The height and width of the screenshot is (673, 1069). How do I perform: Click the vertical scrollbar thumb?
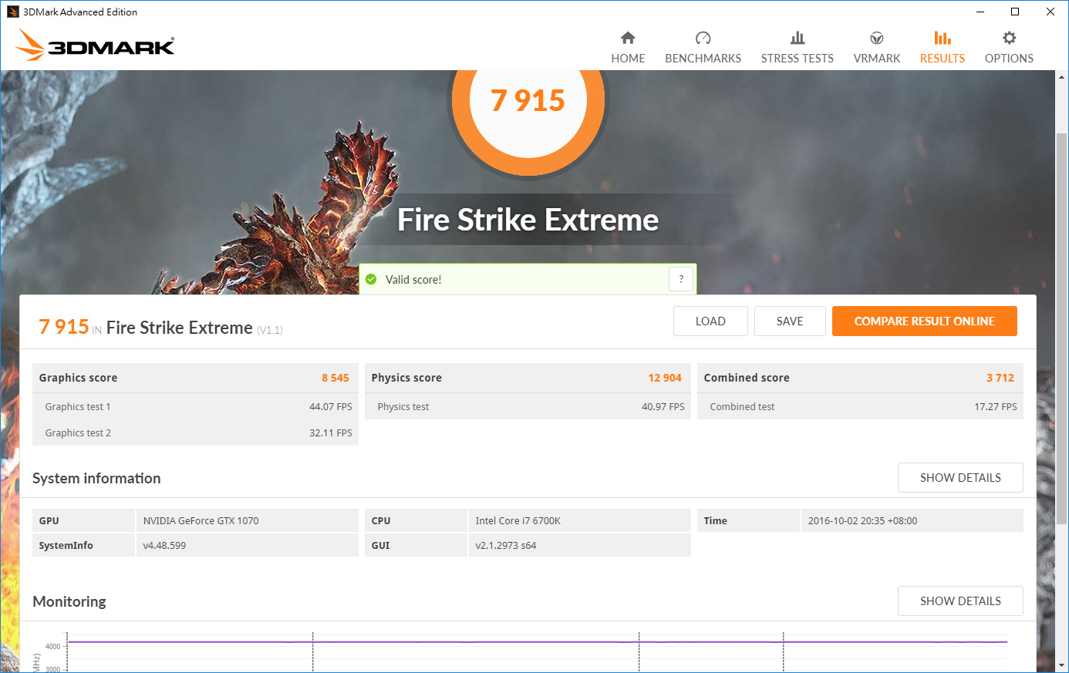pyautogui.click(x=1062, y=324)
